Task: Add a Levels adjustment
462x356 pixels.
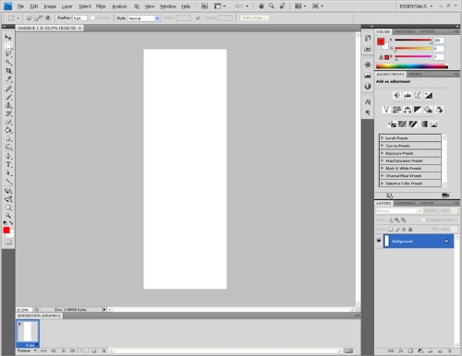Action: click(407, 95)
